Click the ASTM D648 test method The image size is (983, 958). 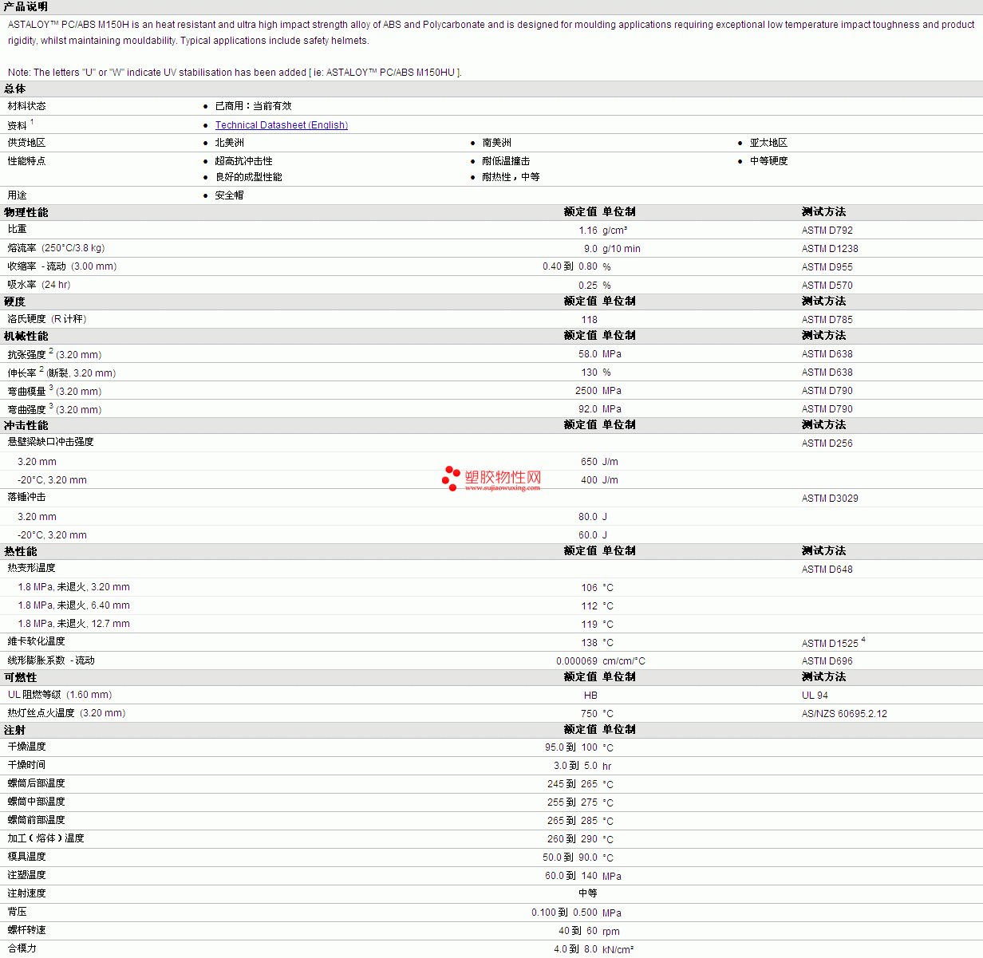click(x=827, y=570)
